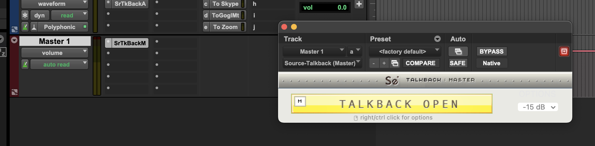Click the red target button in plugin header
Image resolution: width=595 pixels, height=146 pixels.
tap(564, 51)
